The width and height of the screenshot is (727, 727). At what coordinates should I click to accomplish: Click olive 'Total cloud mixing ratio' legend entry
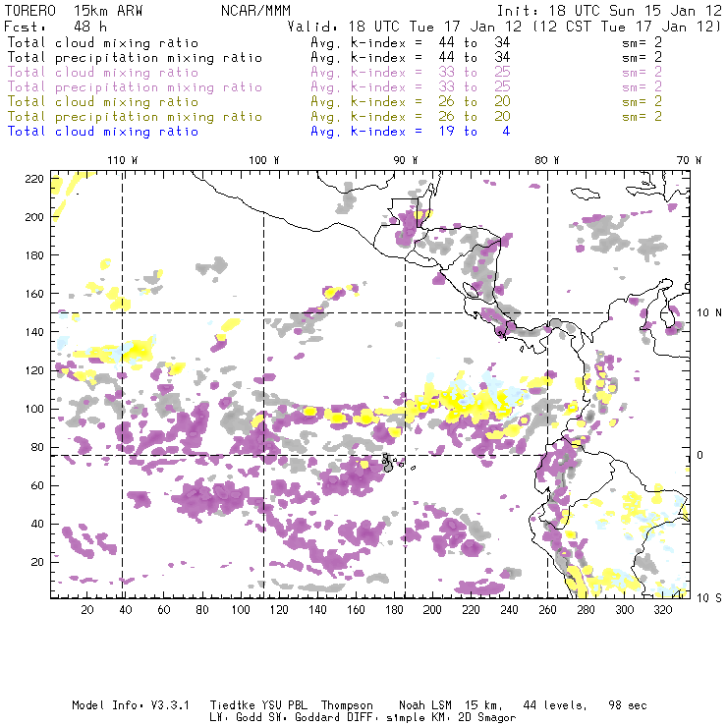[x=103, y=102]
